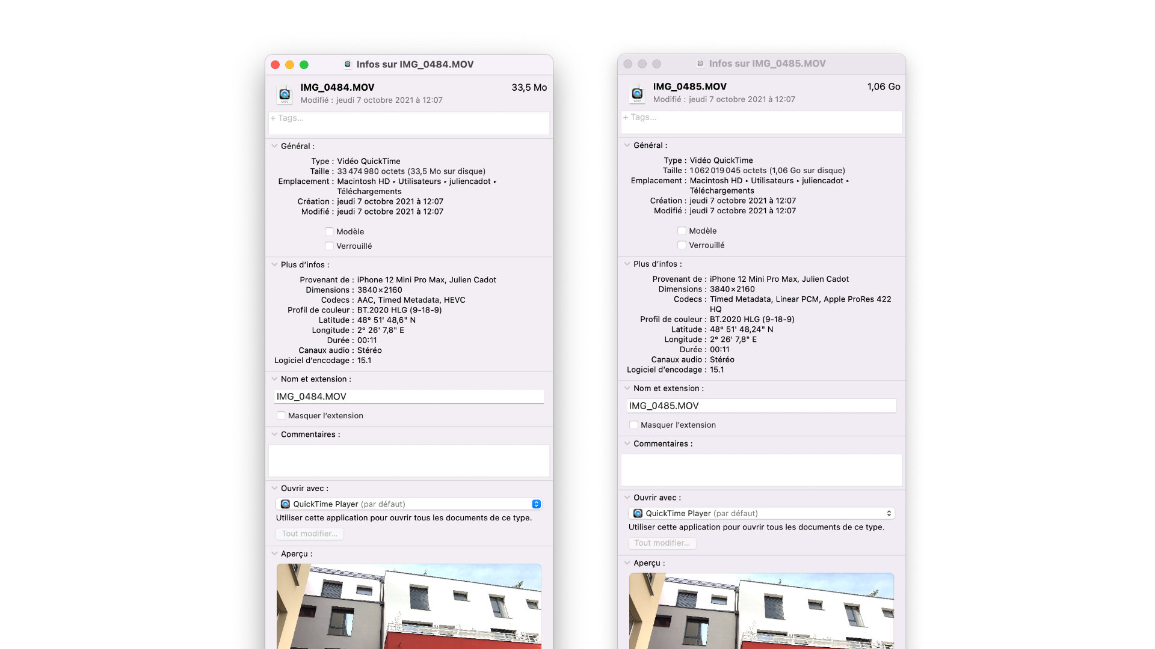Zoom the IMG_0484.MOV info window with green button

(304, 65)
